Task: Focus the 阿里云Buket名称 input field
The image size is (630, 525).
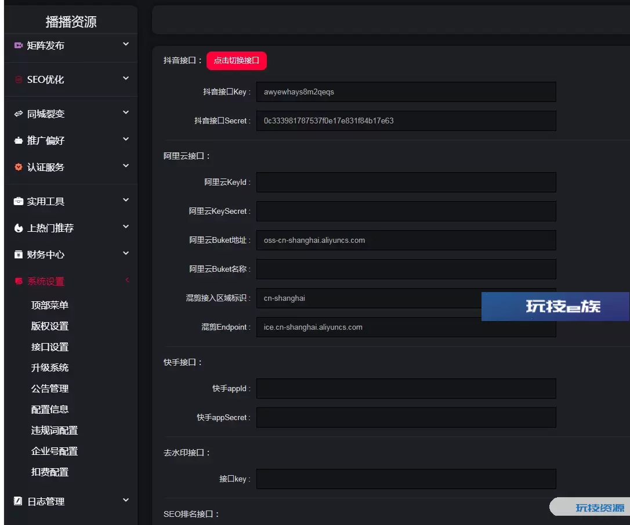Action: point(406,269)
